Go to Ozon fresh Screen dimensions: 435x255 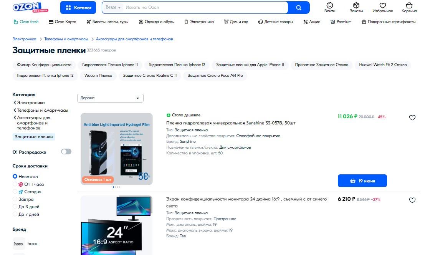[26, 22]
